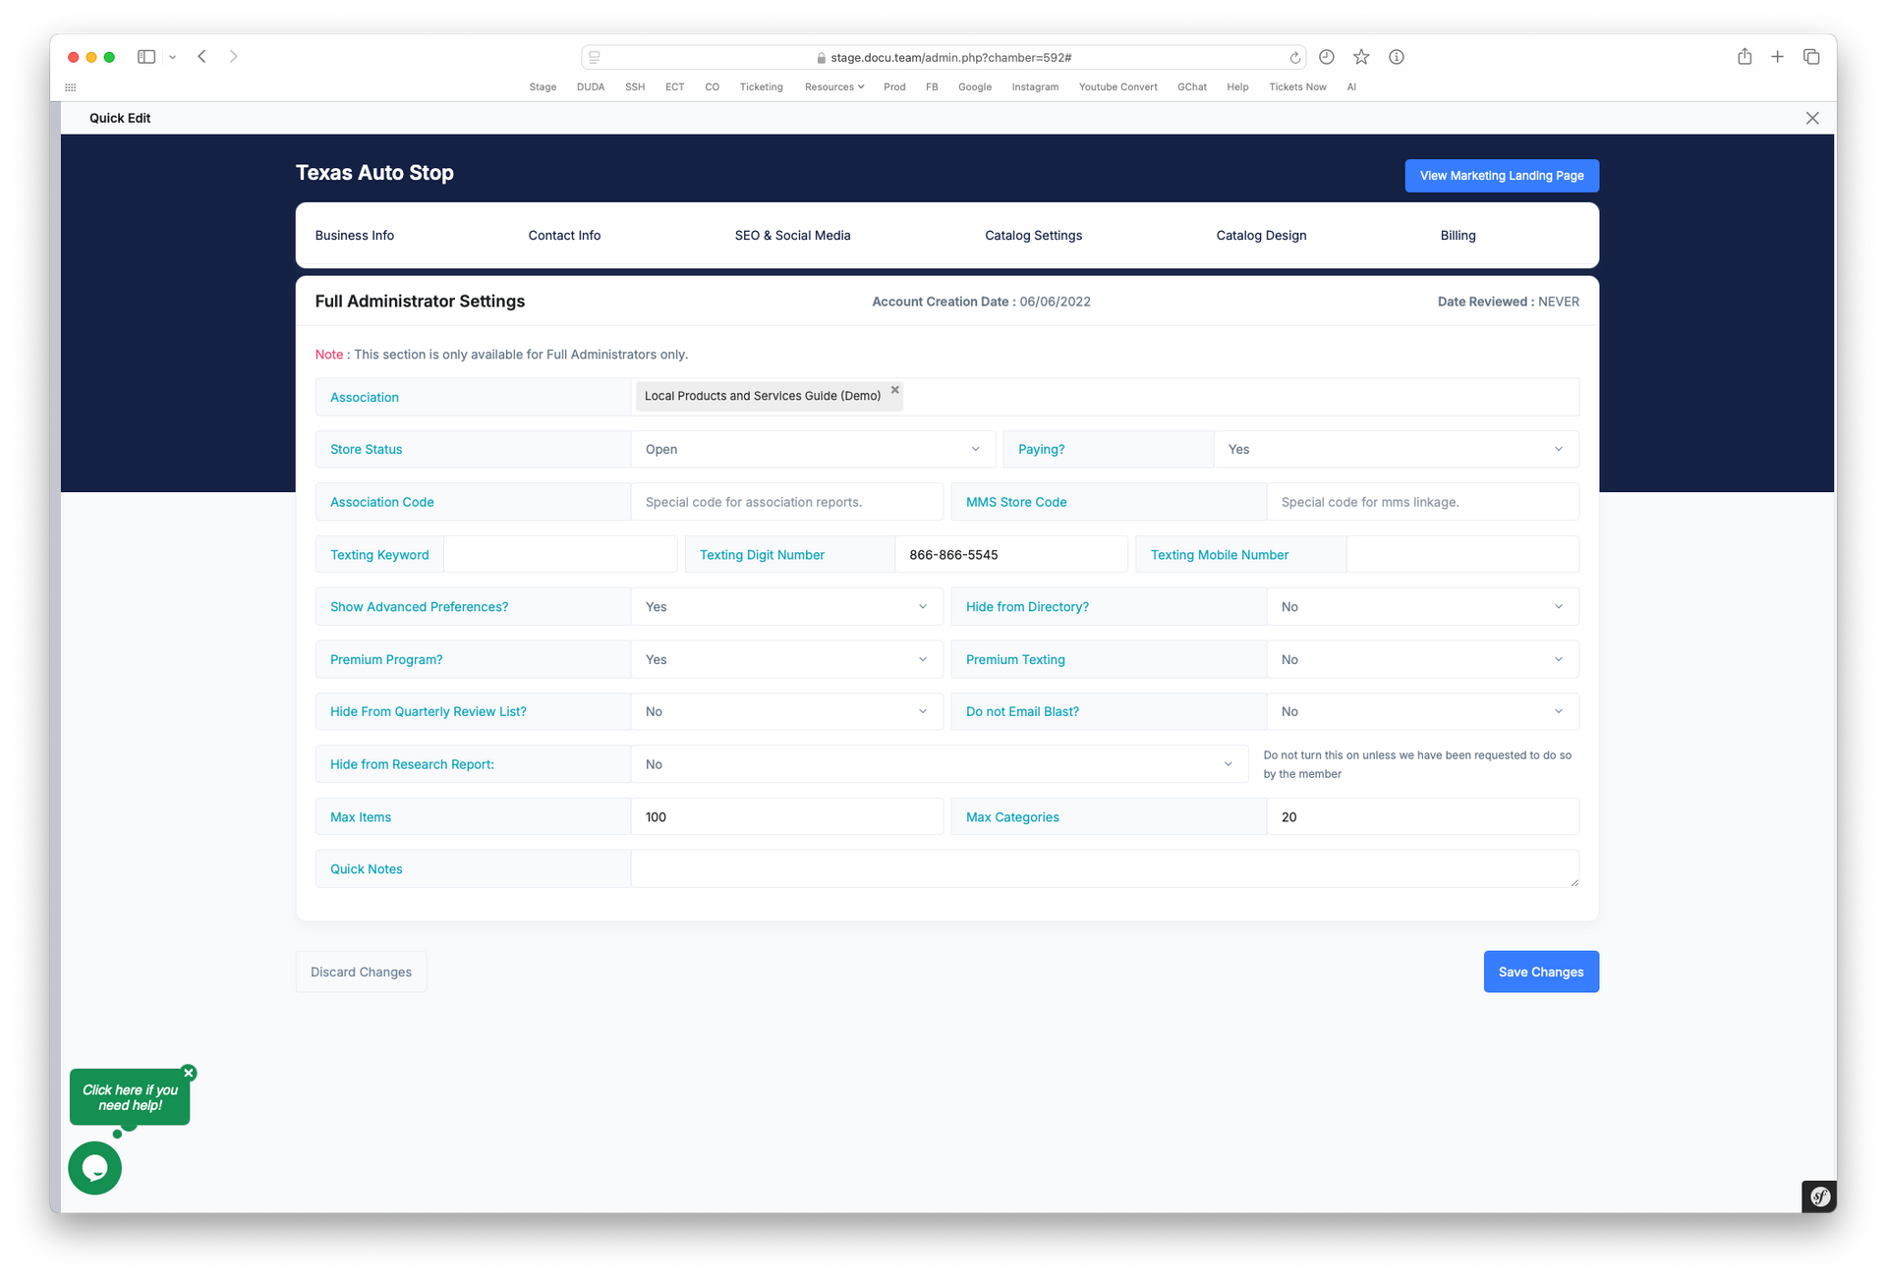Open the SSH bookmark
This screenshot has width=1887, height=1279.
pos(635,87)
